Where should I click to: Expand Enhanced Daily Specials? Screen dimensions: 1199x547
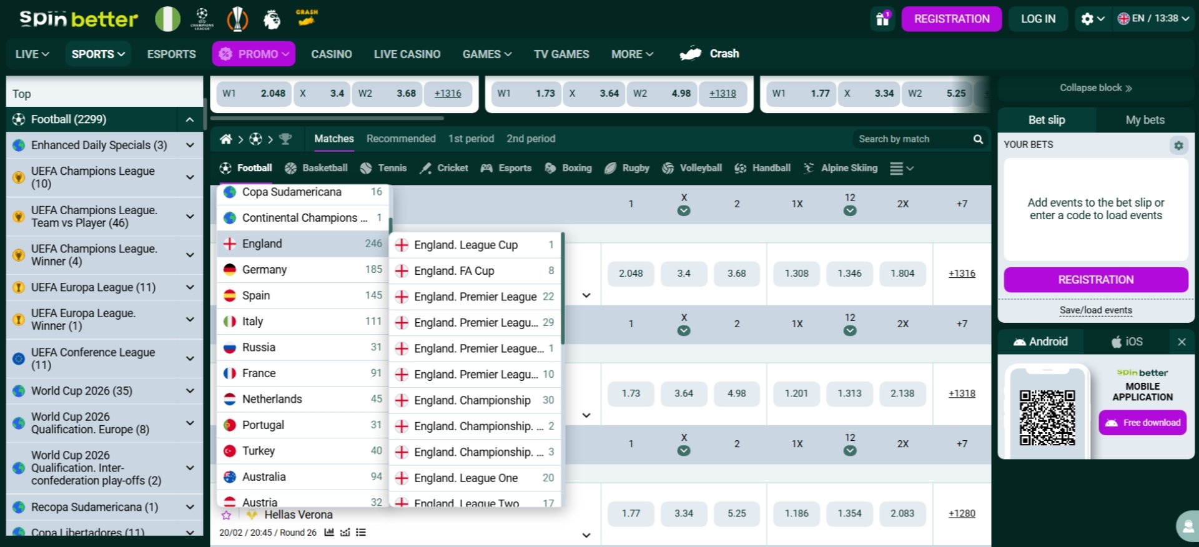[x=190, y=145]
